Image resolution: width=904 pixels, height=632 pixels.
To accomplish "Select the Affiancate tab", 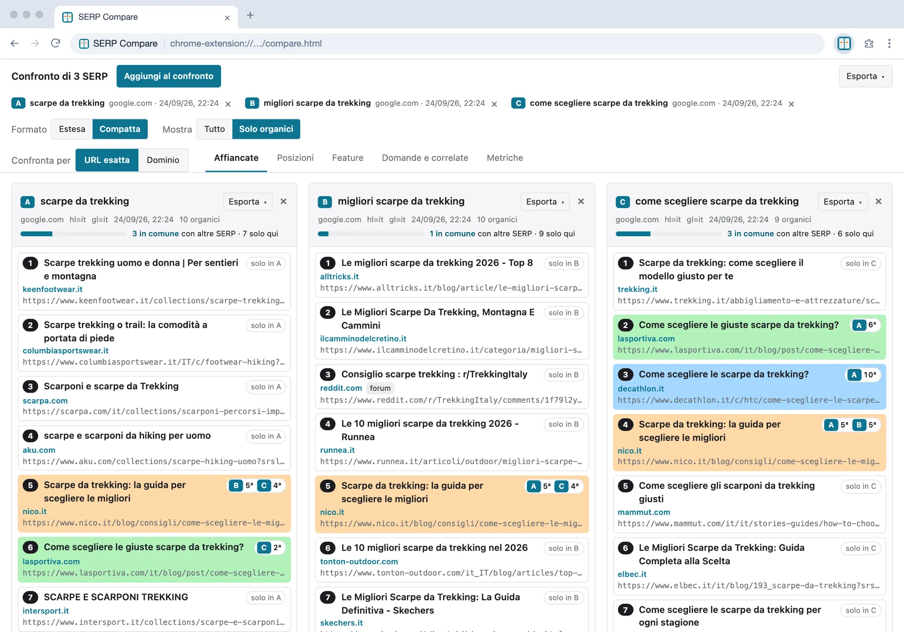I will (236, 158).
